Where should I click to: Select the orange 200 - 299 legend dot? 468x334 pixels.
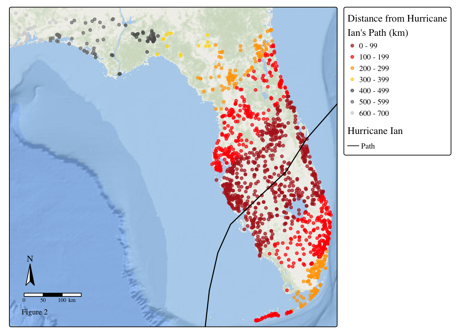click(x=352, y=69)
